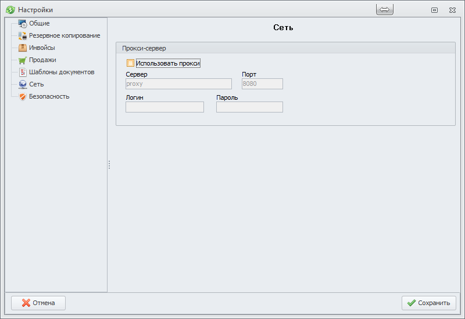
Task: Click the Инвойсы box icon
Action: click(x=23, y=48)
